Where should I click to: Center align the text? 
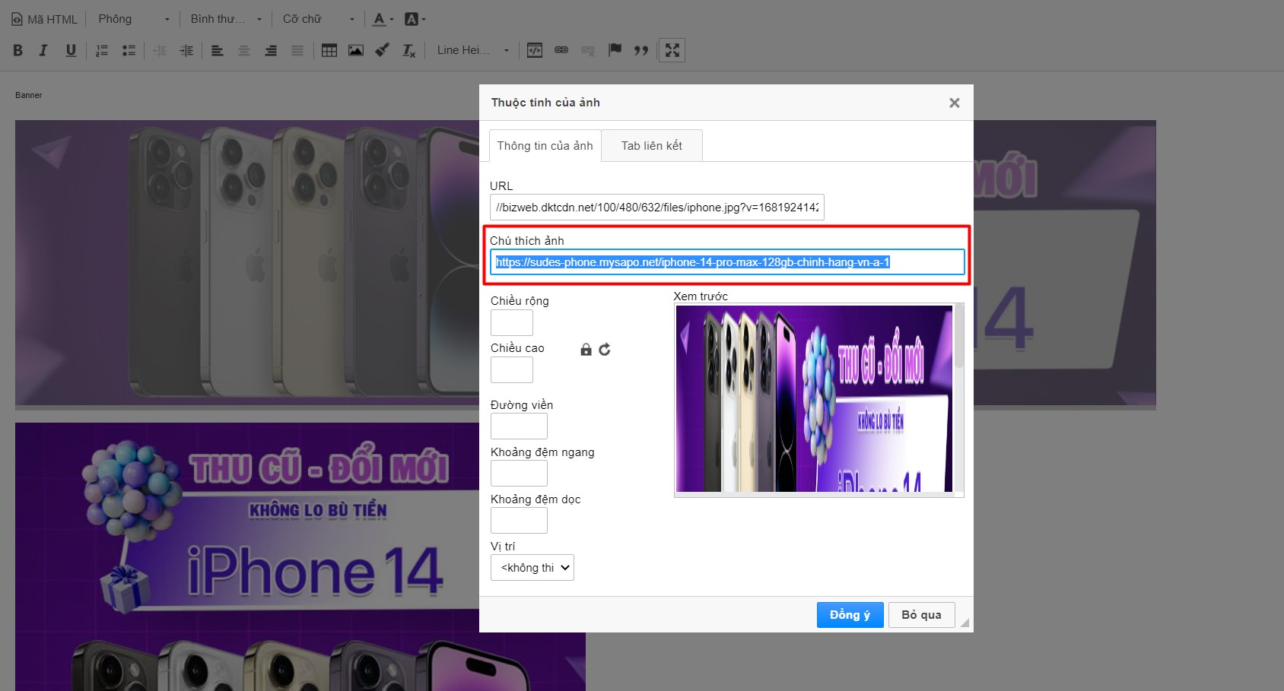click(244, 50)
